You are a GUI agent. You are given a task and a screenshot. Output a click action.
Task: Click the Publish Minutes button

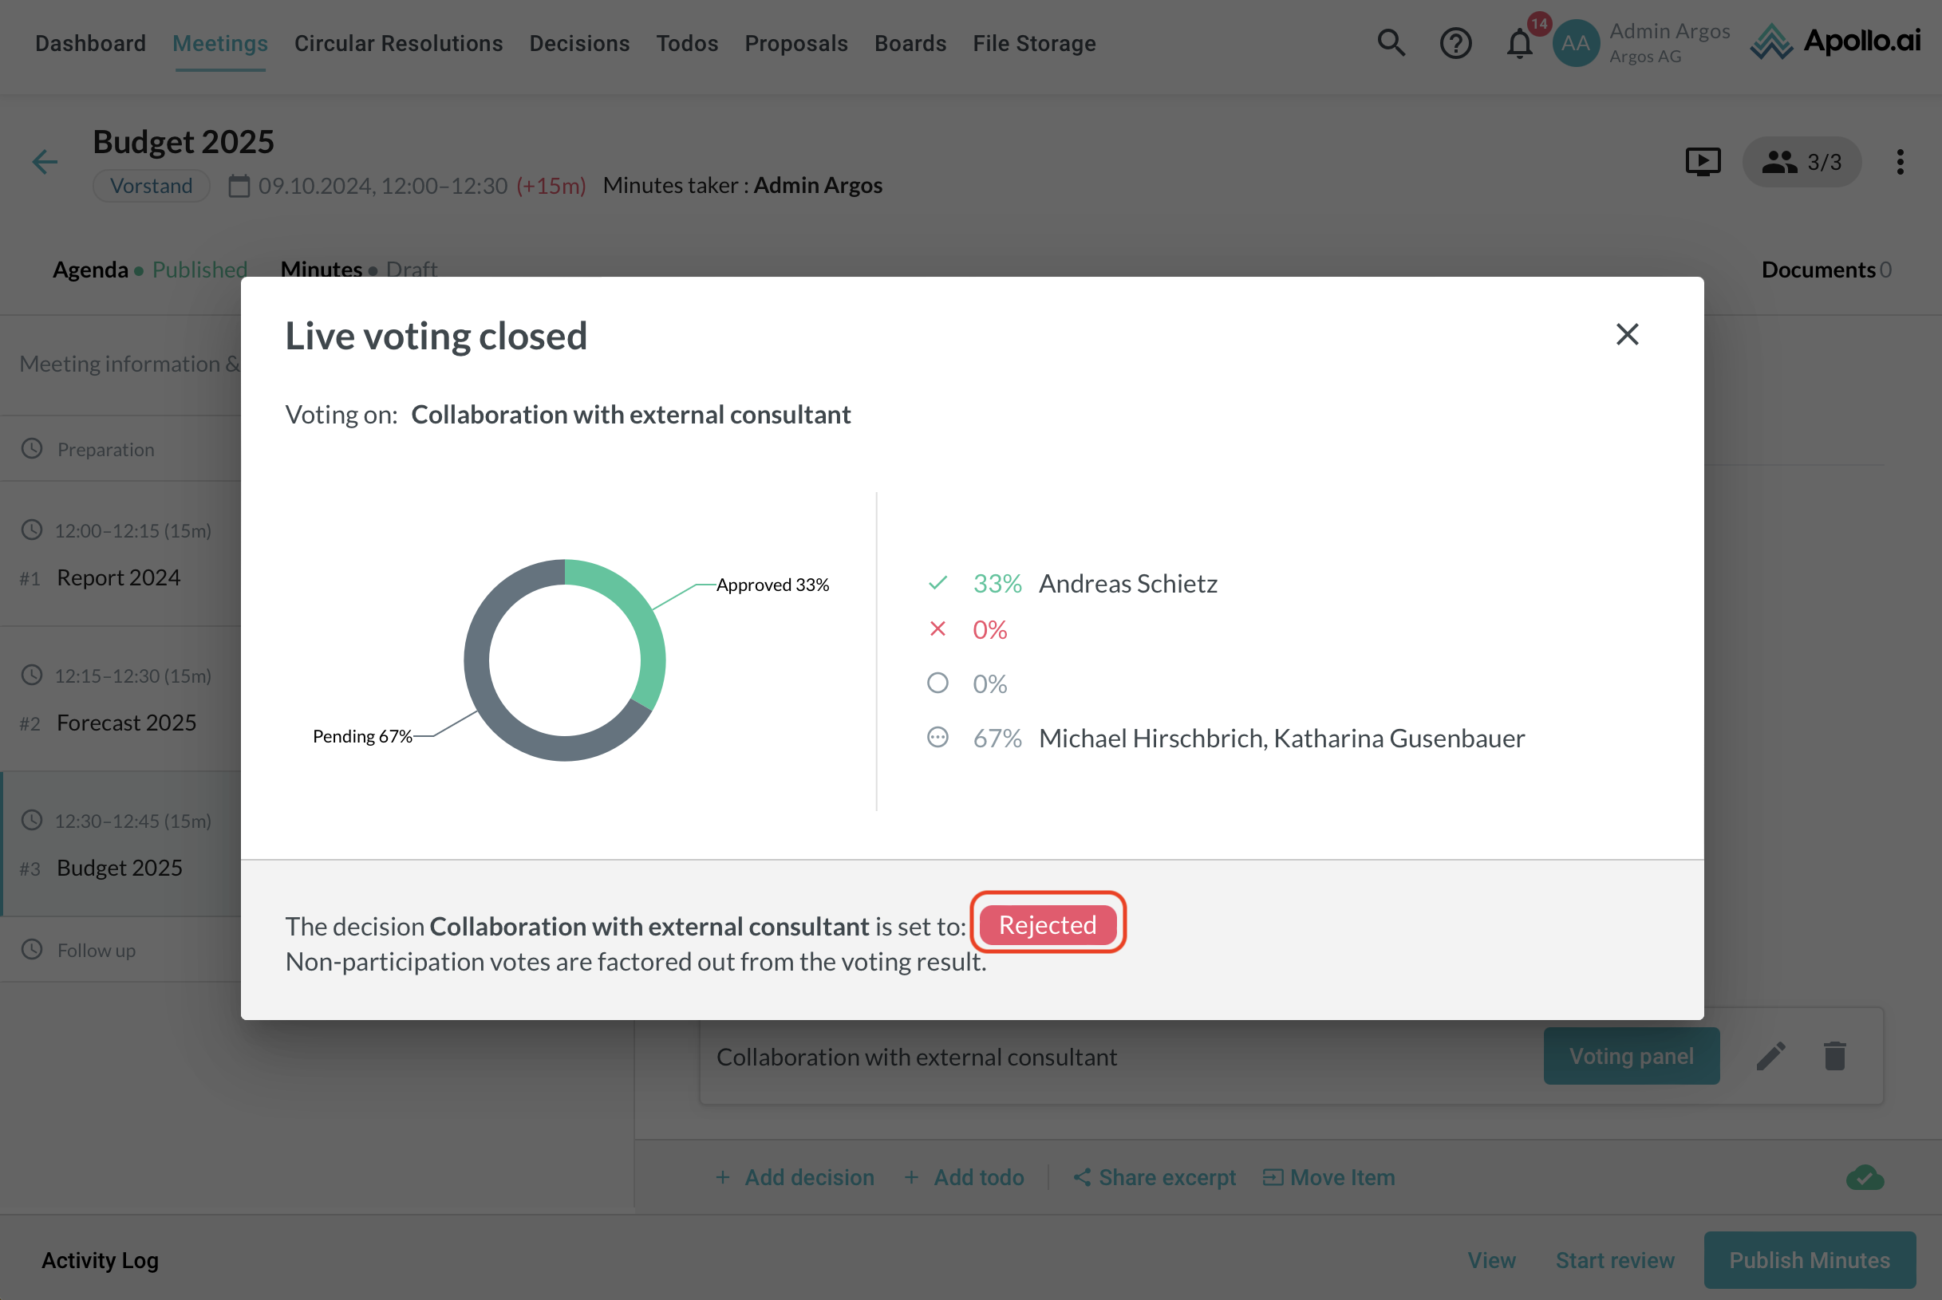tap(1809, 1260)
